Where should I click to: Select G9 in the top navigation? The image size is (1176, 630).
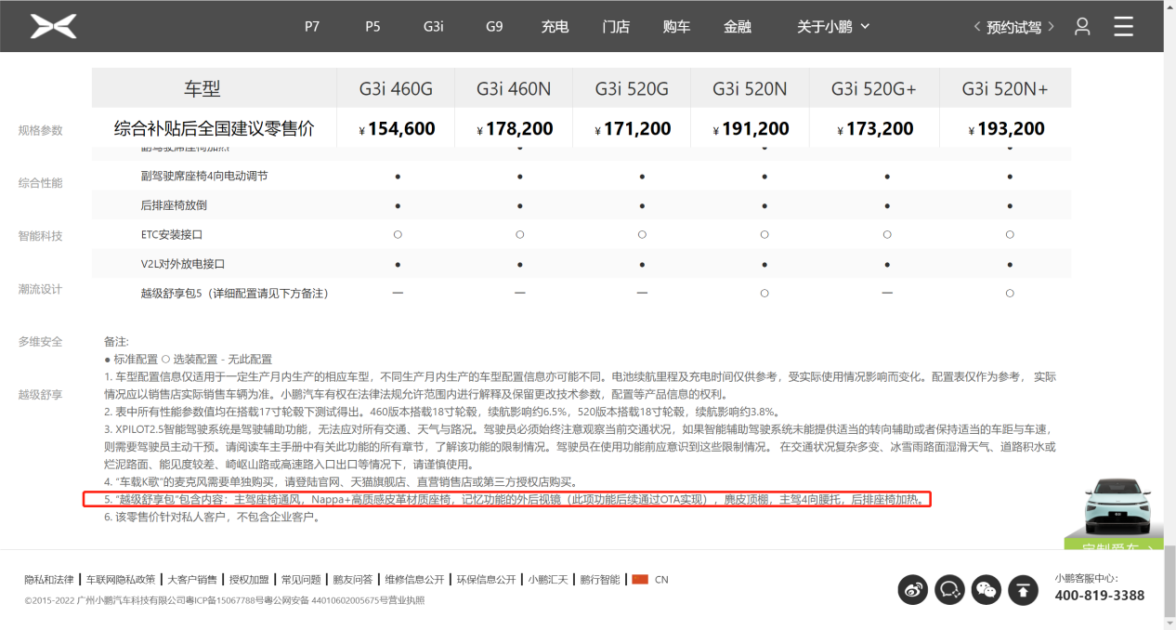point(494,26)
